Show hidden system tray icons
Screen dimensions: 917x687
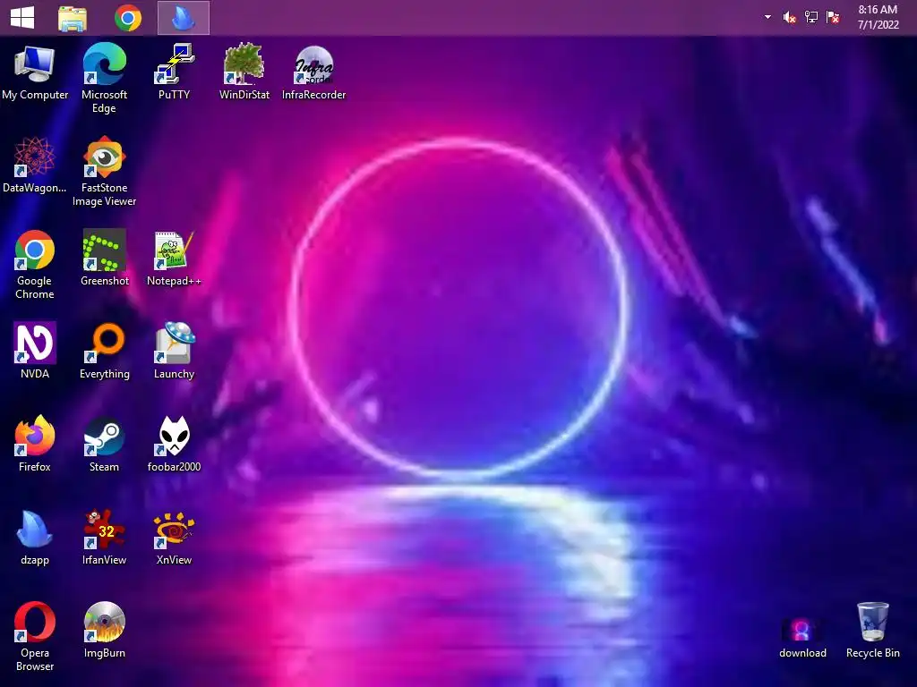[x=767, y=17]
